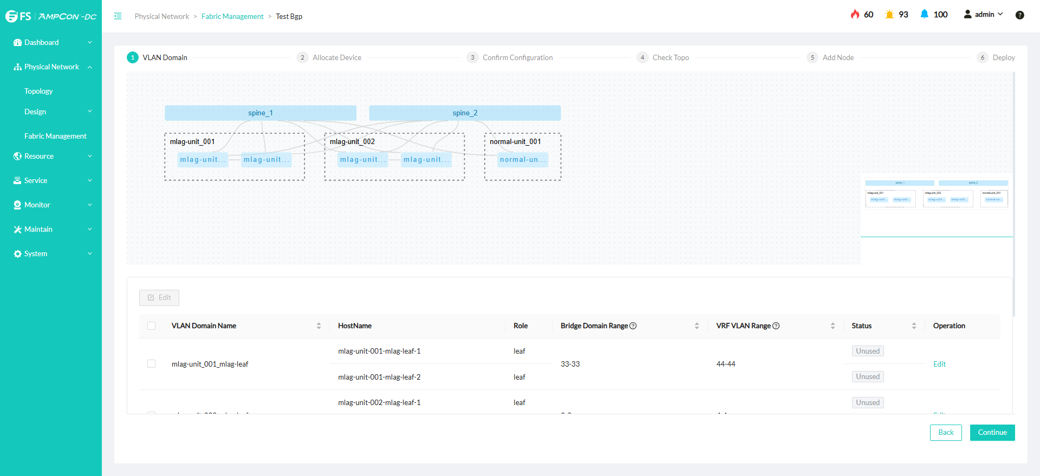1040x476 pixels.
Task: Select Fabric Management in the sidebar
Action: click(55, 136)
